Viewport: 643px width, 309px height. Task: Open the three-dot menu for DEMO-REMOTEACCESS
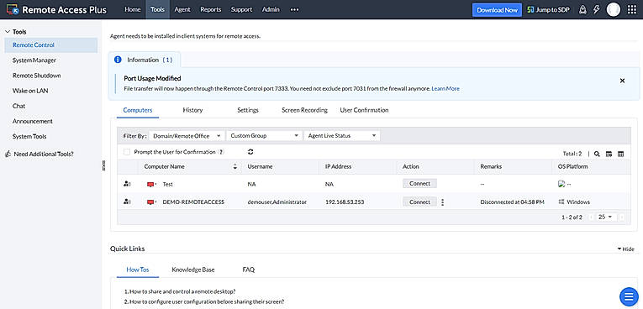pyautogui.click(x=442, y=202)
